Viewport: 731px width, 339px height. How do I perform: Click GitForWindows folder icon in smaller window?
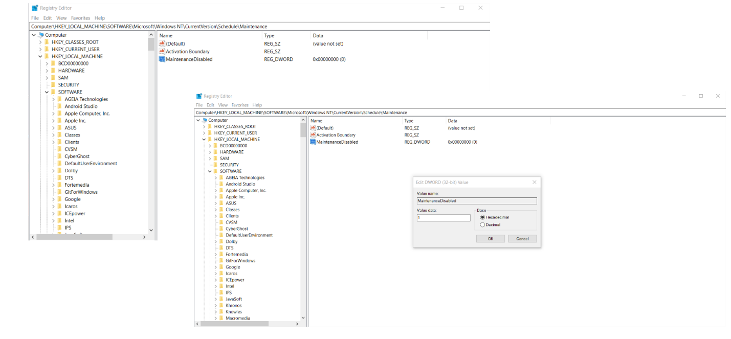point(60,192)
